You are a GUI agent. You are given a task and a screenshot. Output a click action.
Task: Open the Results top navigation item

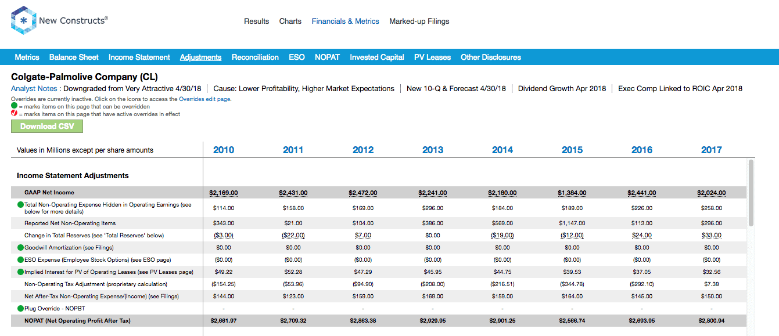[x=256, y=21]
